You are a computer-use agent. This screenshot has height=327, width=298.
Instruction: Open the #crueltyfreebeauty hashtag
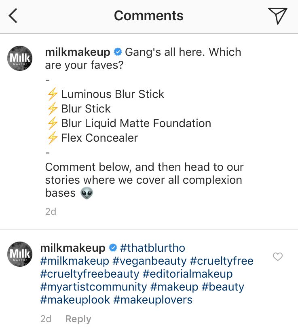point(90,274)
